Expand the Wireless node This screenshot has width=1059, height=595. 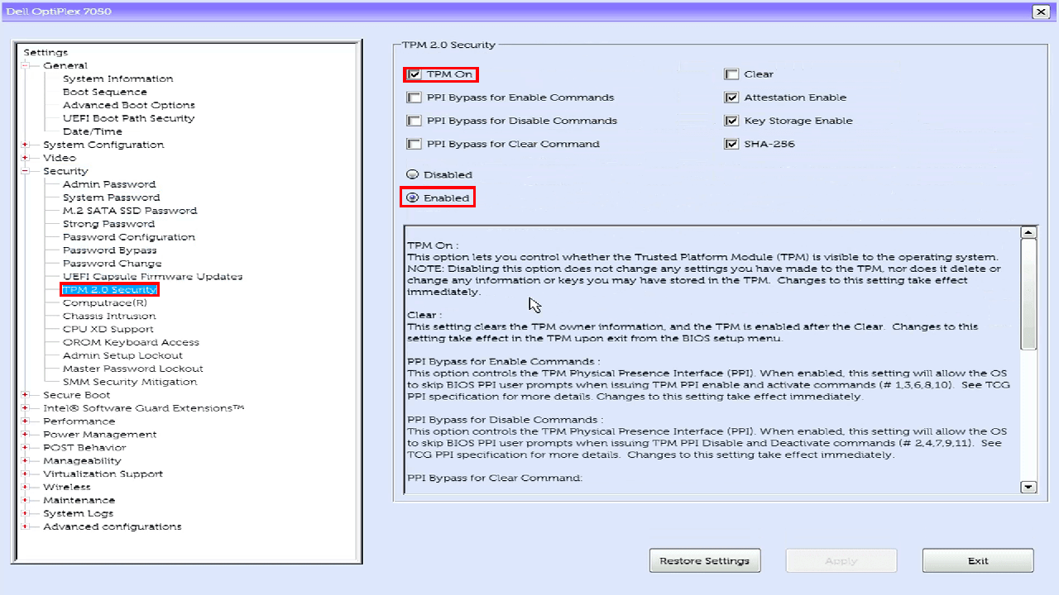pos(26,488)
